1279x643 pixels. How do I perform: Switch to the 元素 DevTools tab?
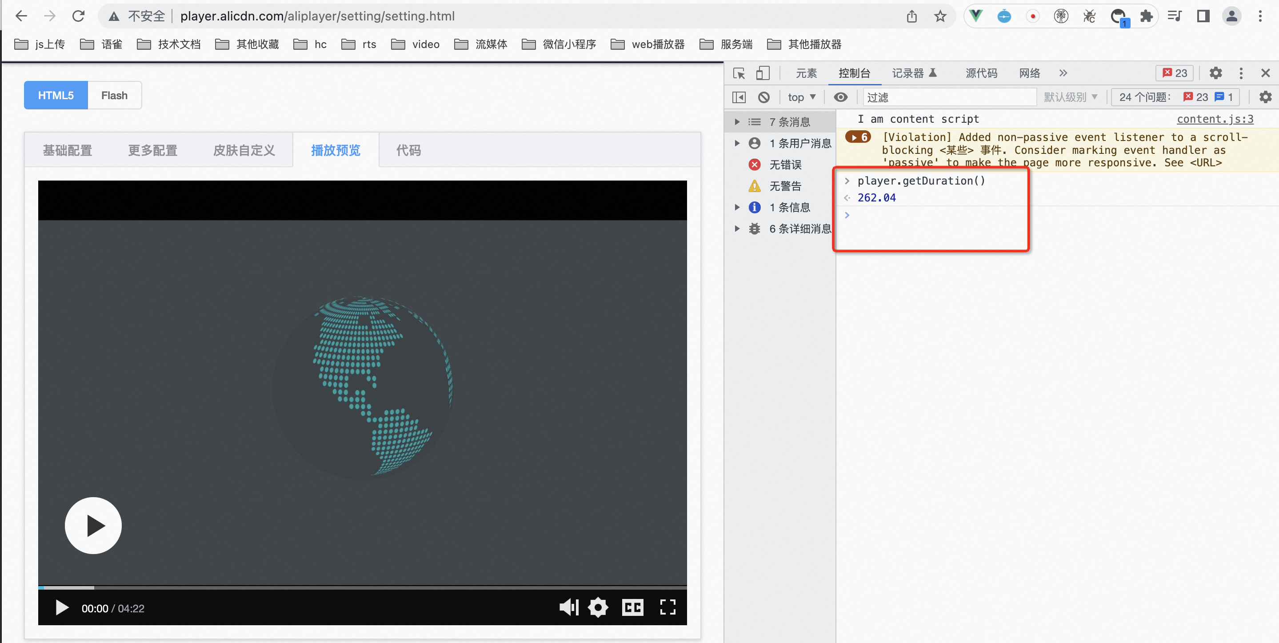(806, 73)
